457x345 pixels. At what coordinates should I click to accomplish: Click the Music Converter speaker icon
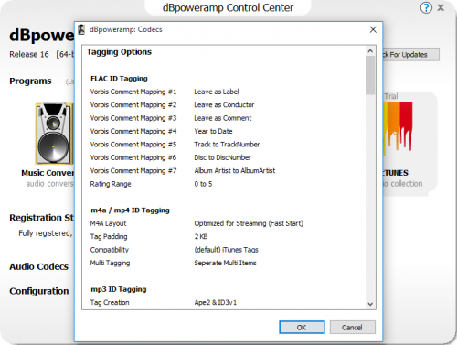click(54, 134)
